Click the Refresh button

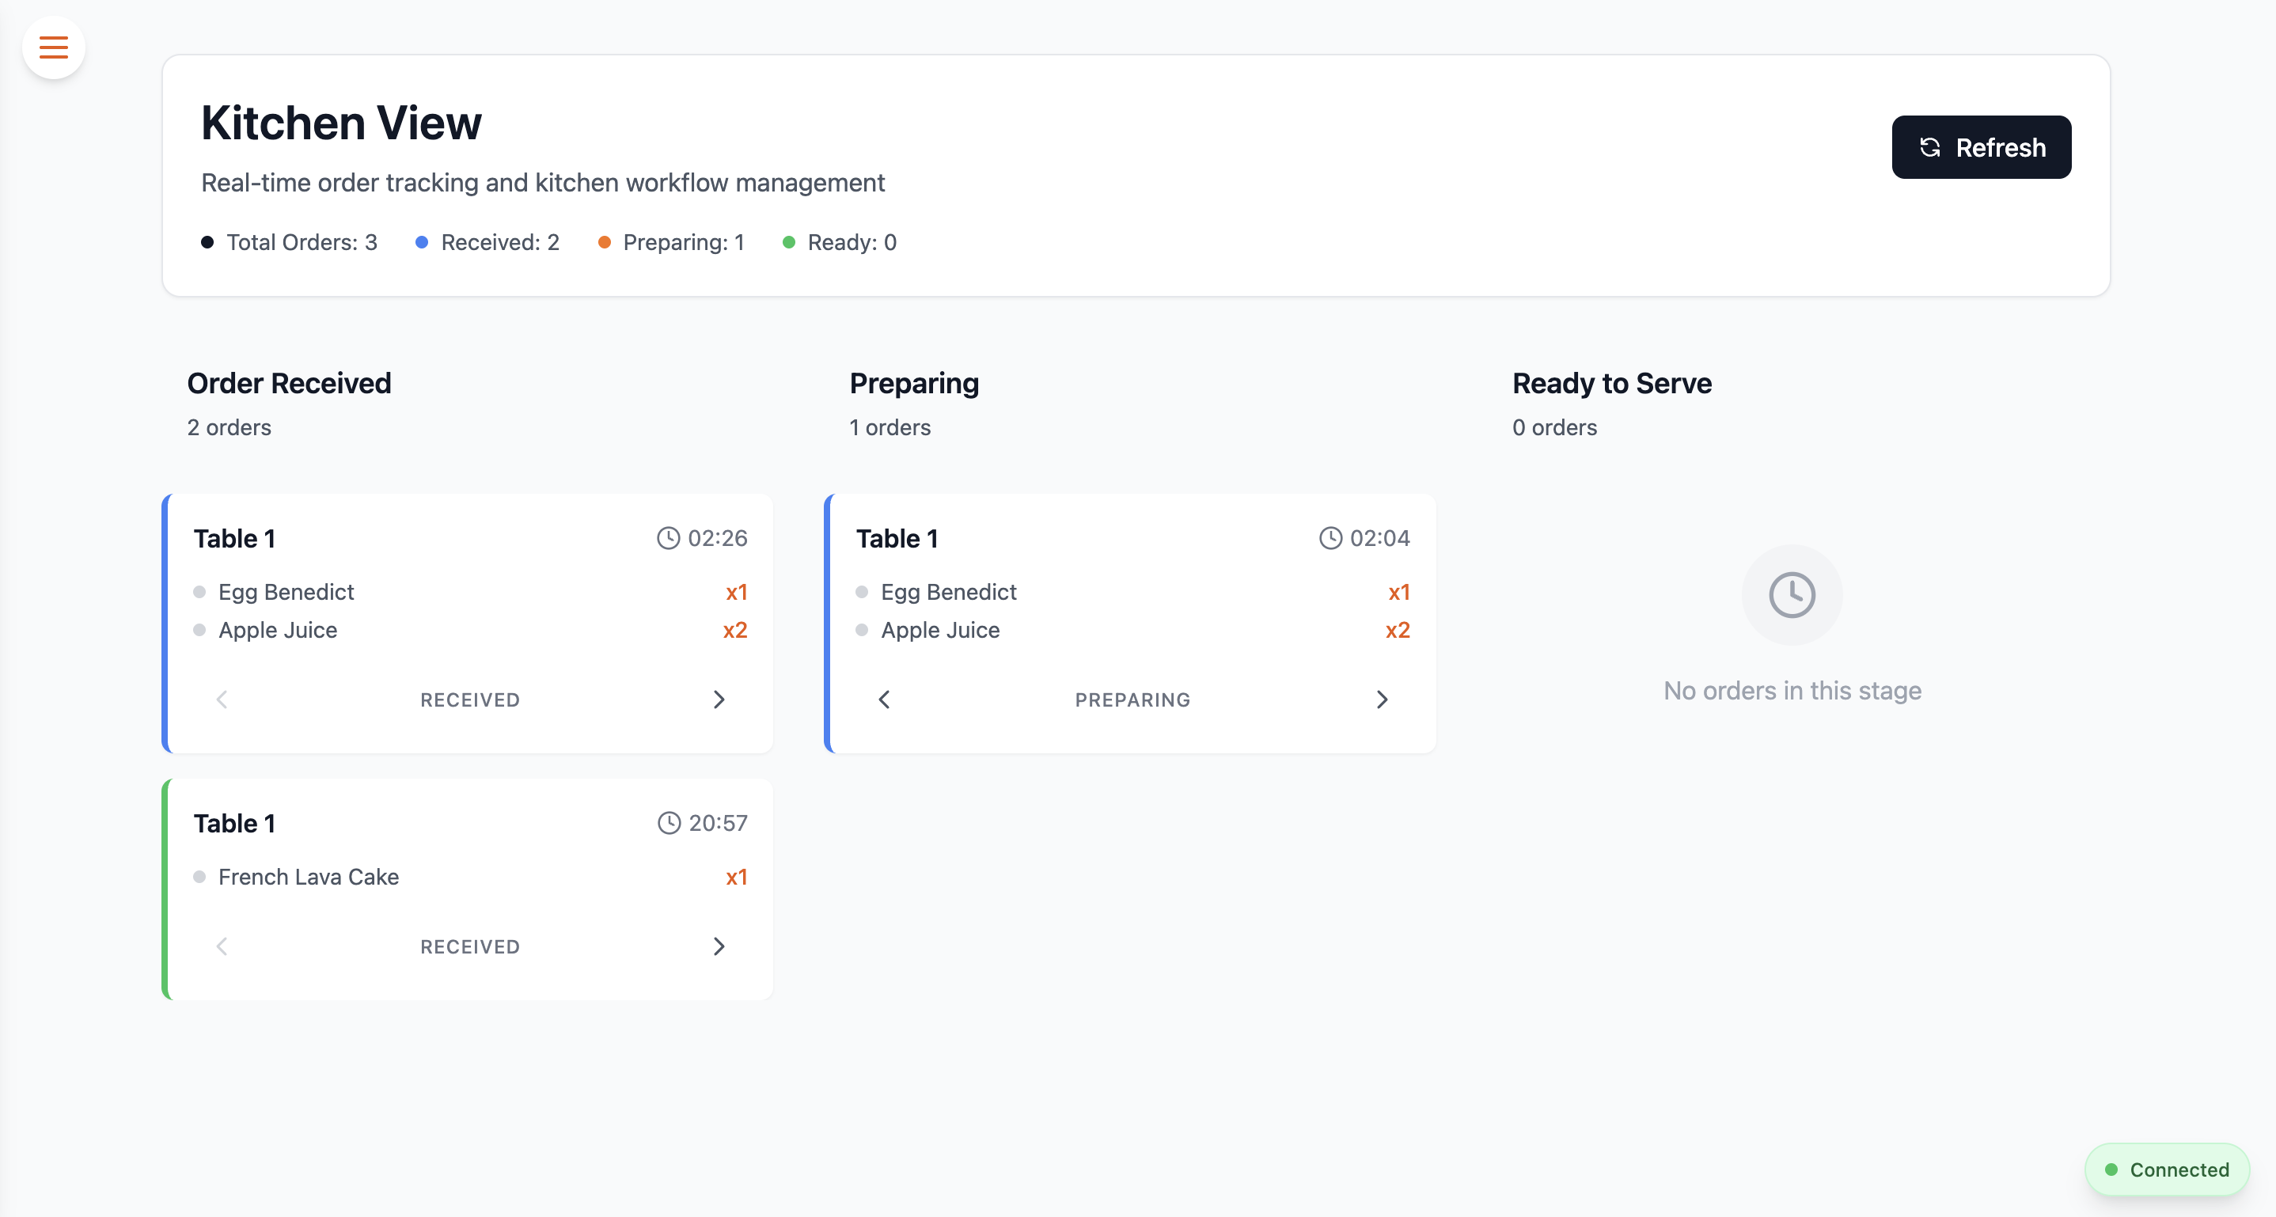click(1980, 147)
